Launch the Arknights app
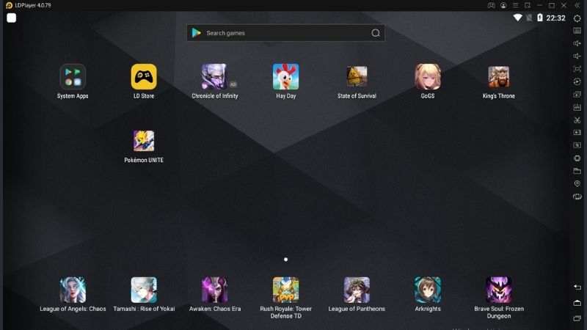Image resolution: width=587 pixels, height=330 pixels. click(428, 290)
